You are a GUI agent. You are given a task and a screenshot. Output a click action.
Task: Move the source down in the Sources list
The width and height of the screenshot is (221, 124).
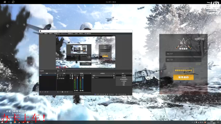[x=67, y=92]
